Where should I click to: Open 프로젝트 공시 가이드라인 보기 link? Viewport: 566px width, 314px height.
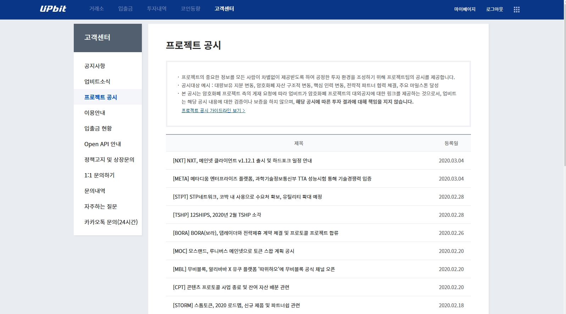pyautogui.click(x=213, y=111)
